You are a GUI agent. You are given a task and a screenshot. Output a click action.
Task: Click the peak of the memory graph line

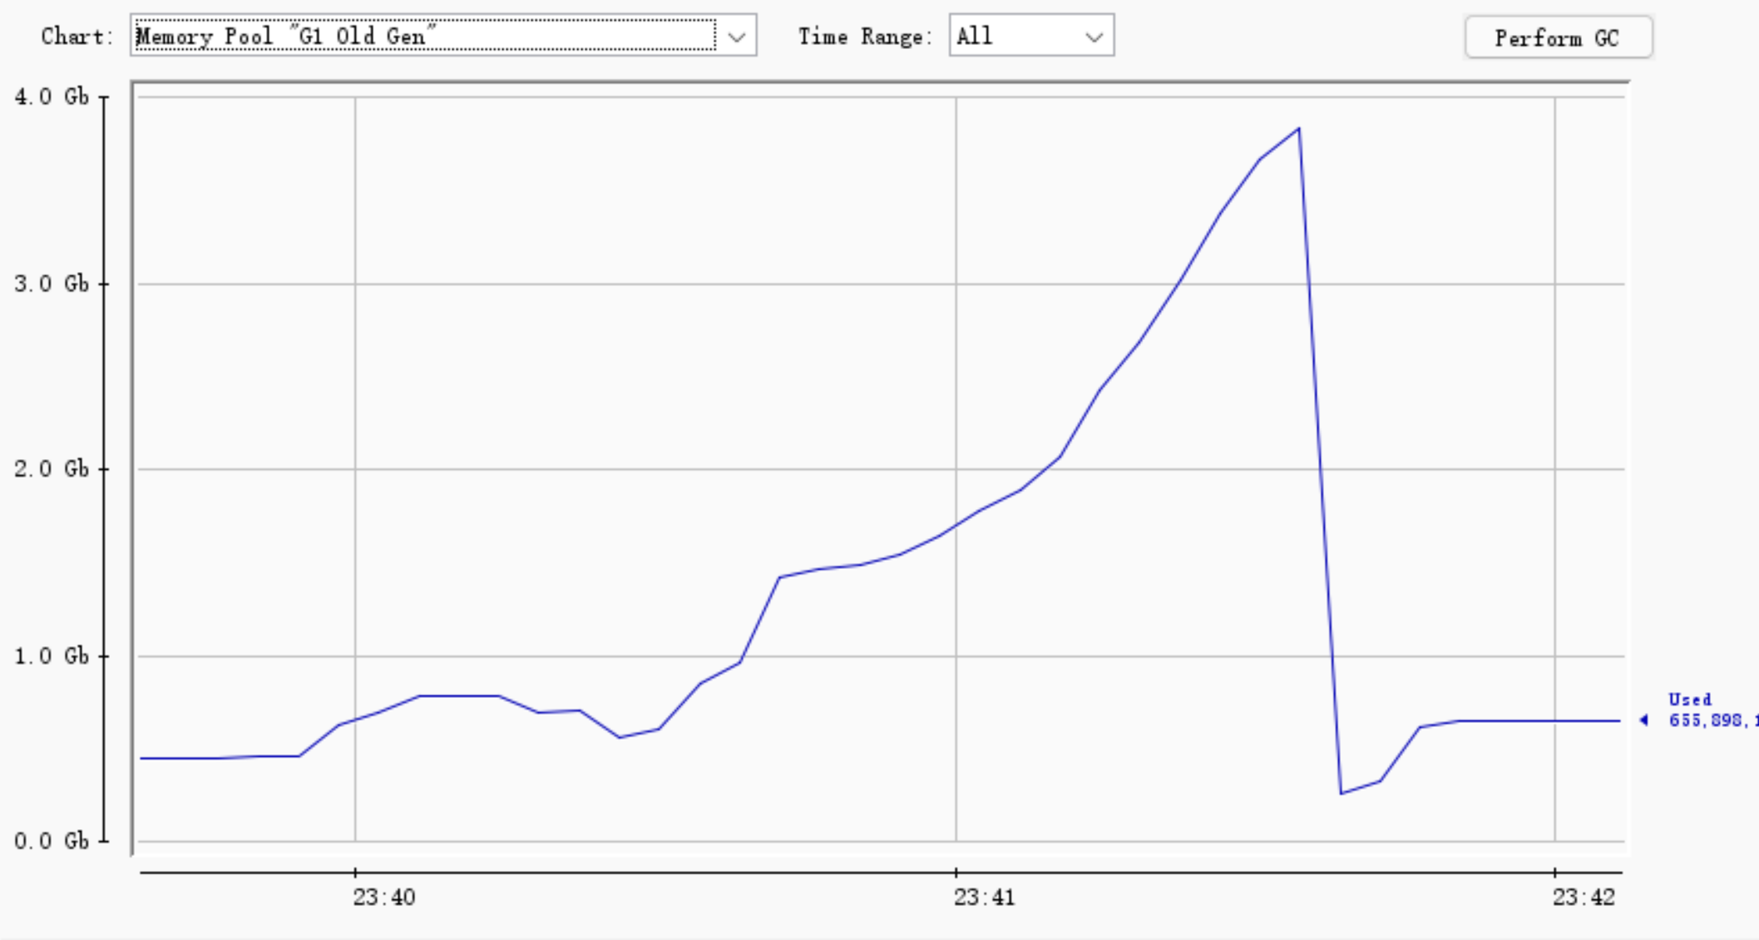coord(1299,129)
